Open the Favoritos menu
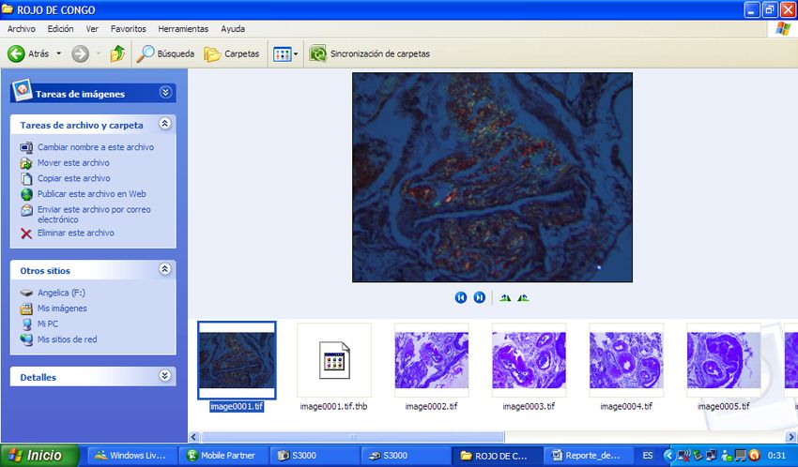The width and height of the screenshot is (798, 467). pyautogui.click(x=130, y=29)
